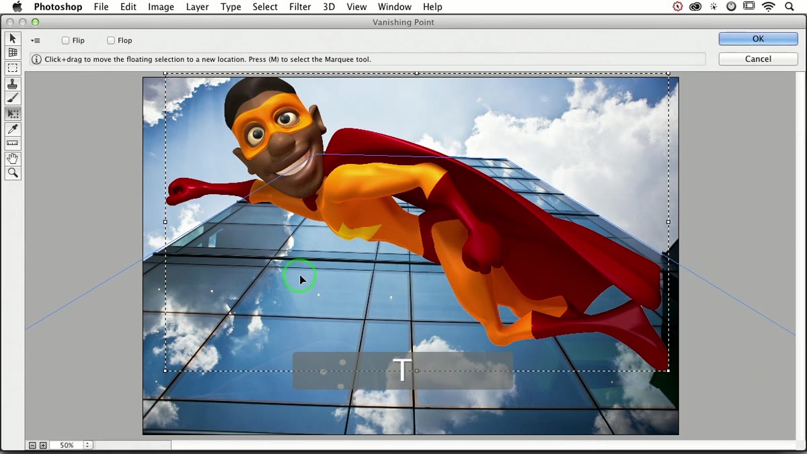Screen dimensions: 807x454
Task: Open the Window menu
Action: (395, 7)
